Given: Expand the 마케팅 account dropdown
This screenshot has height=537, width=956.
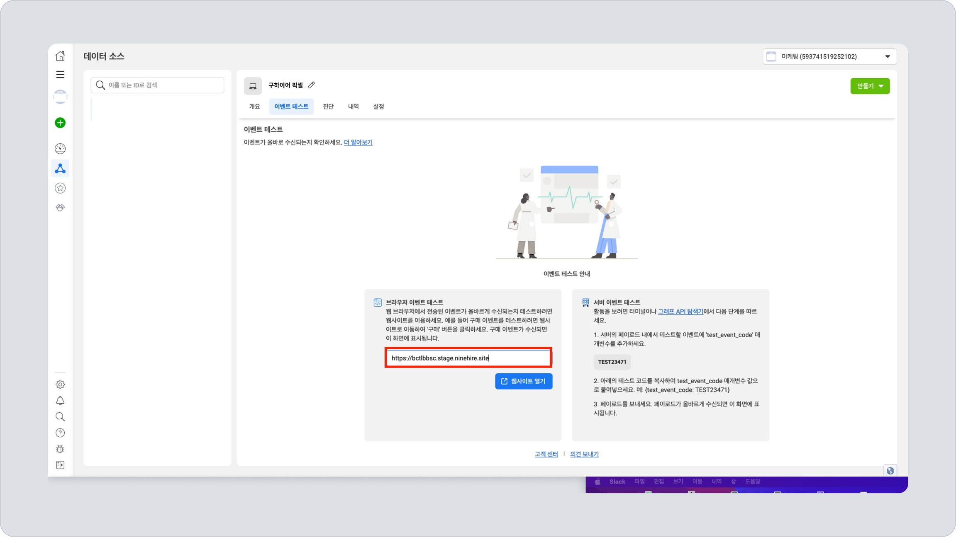Looking at the screenshot, I should (829, 56).
